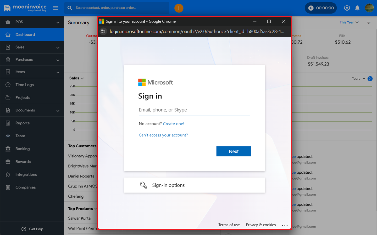Click the Sign-in options key icon
This screenshot has width=377, height=235.
[x=143, y=185]
